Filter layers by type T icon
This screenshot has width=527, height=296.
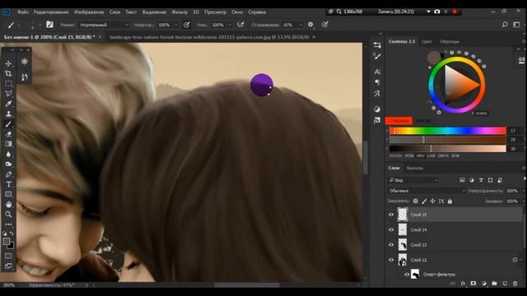coord(481,180)
